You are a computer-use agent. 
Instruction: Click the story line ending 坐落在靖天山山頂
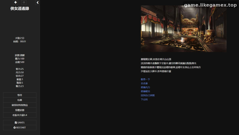[x=156, y=59]
